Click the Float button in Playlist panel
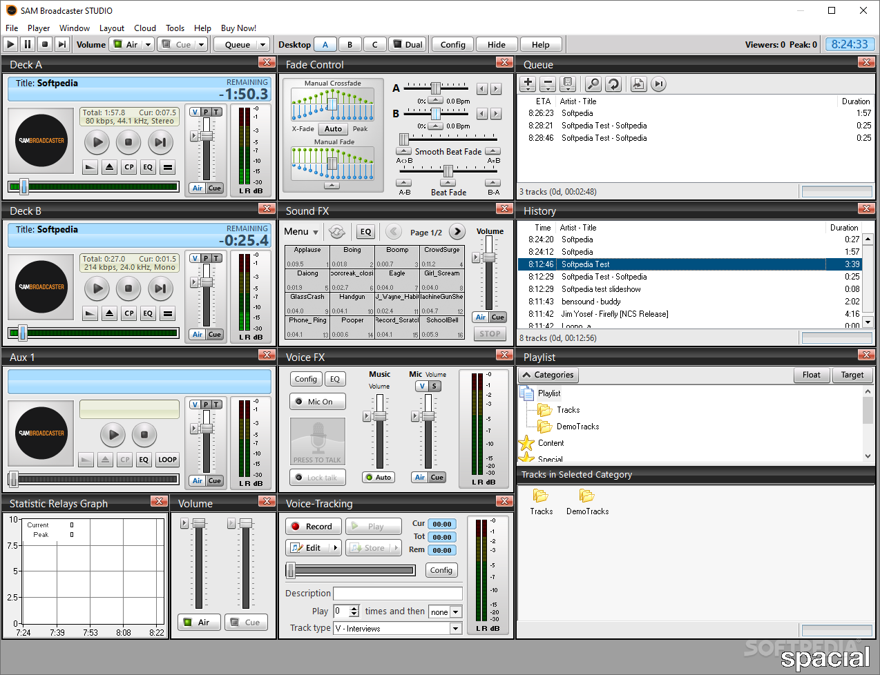Viewport: 880px width, 675px height. 811,375
